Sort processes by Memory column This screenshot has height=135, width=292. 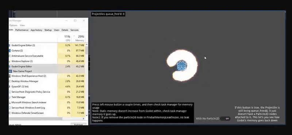point(78,38)
